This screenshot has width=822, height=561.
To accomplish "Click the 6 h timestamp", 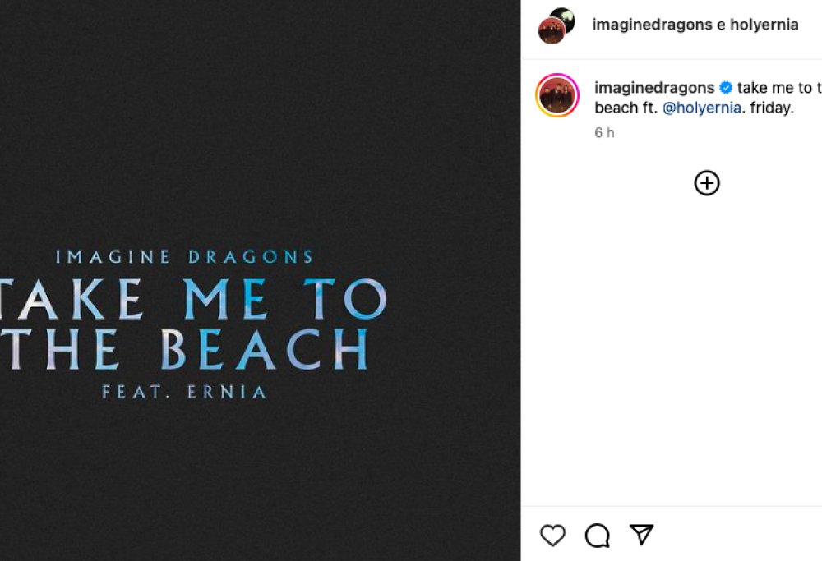I will (x=604, y=132).
